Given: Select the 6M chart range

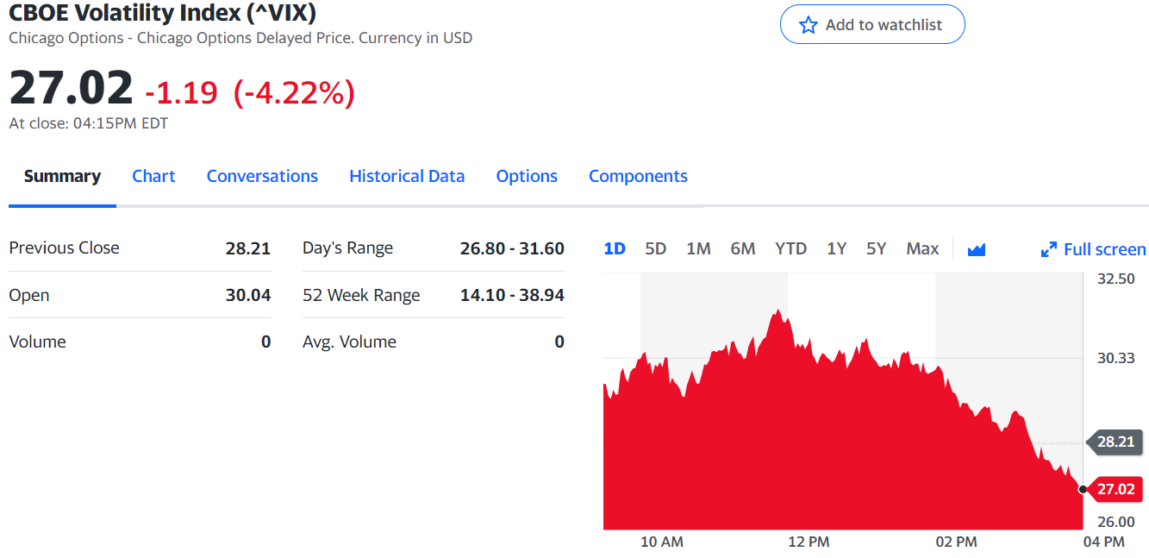Looking at the screenshot, I should click(x=743, y=248).
